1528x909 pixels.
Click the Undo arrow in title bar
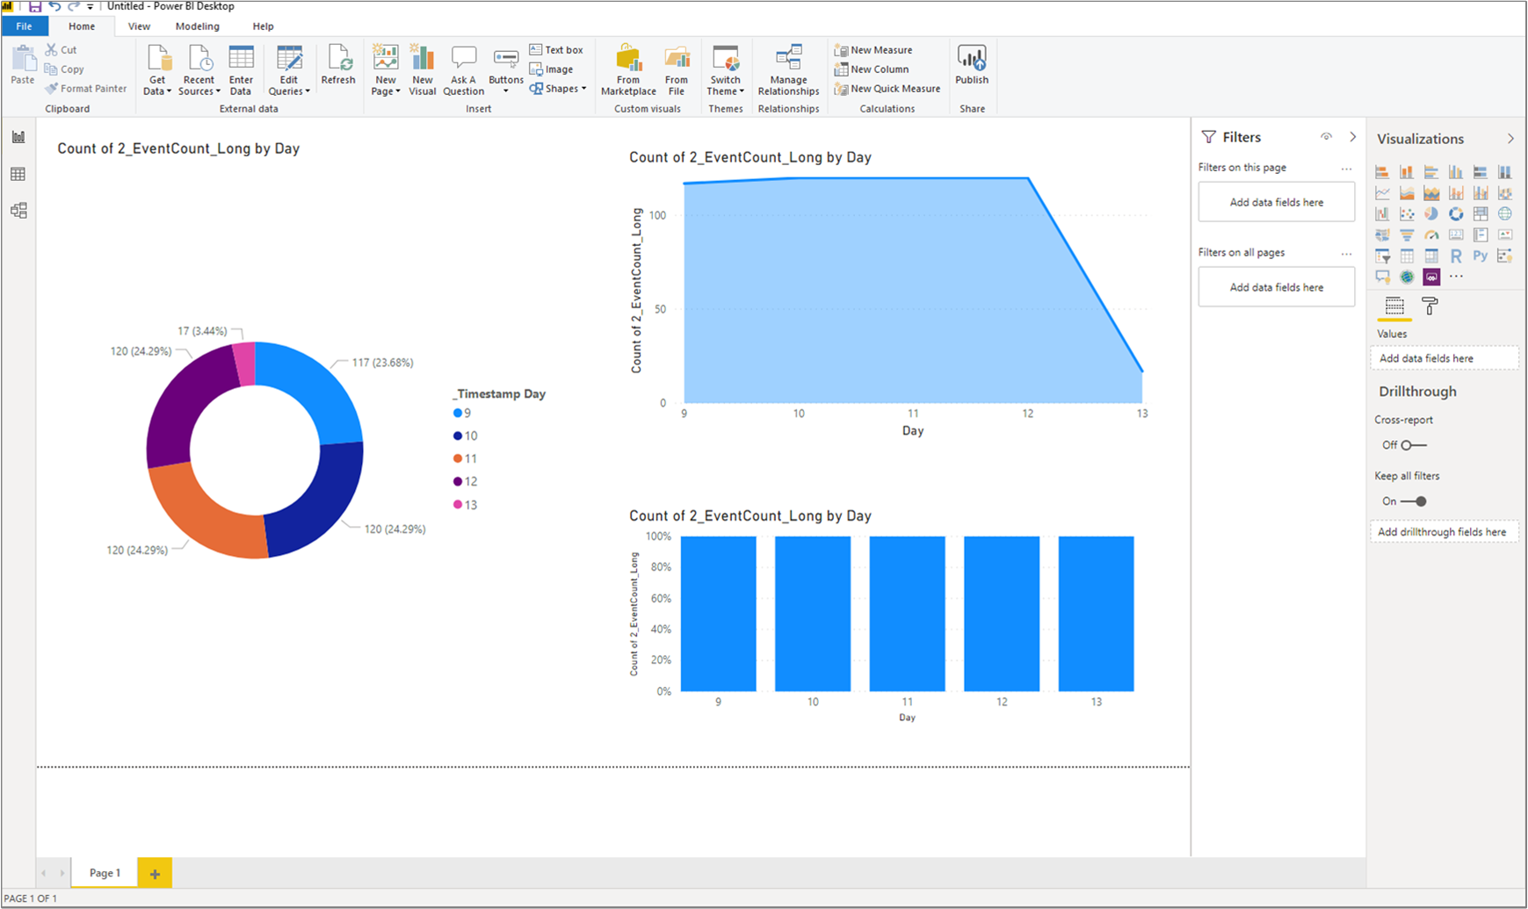pos(54,6)
